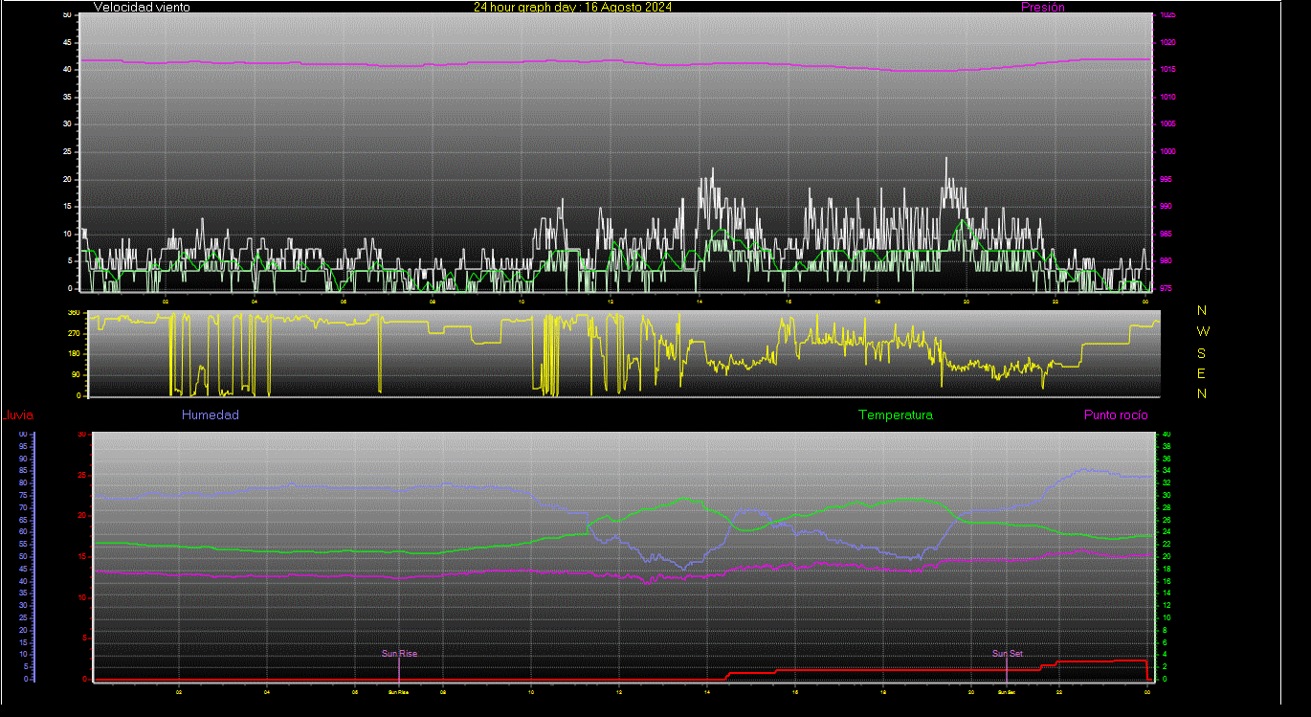
Task: Click '50' on the blue humidity axis
Action: (x=23, y=556)
